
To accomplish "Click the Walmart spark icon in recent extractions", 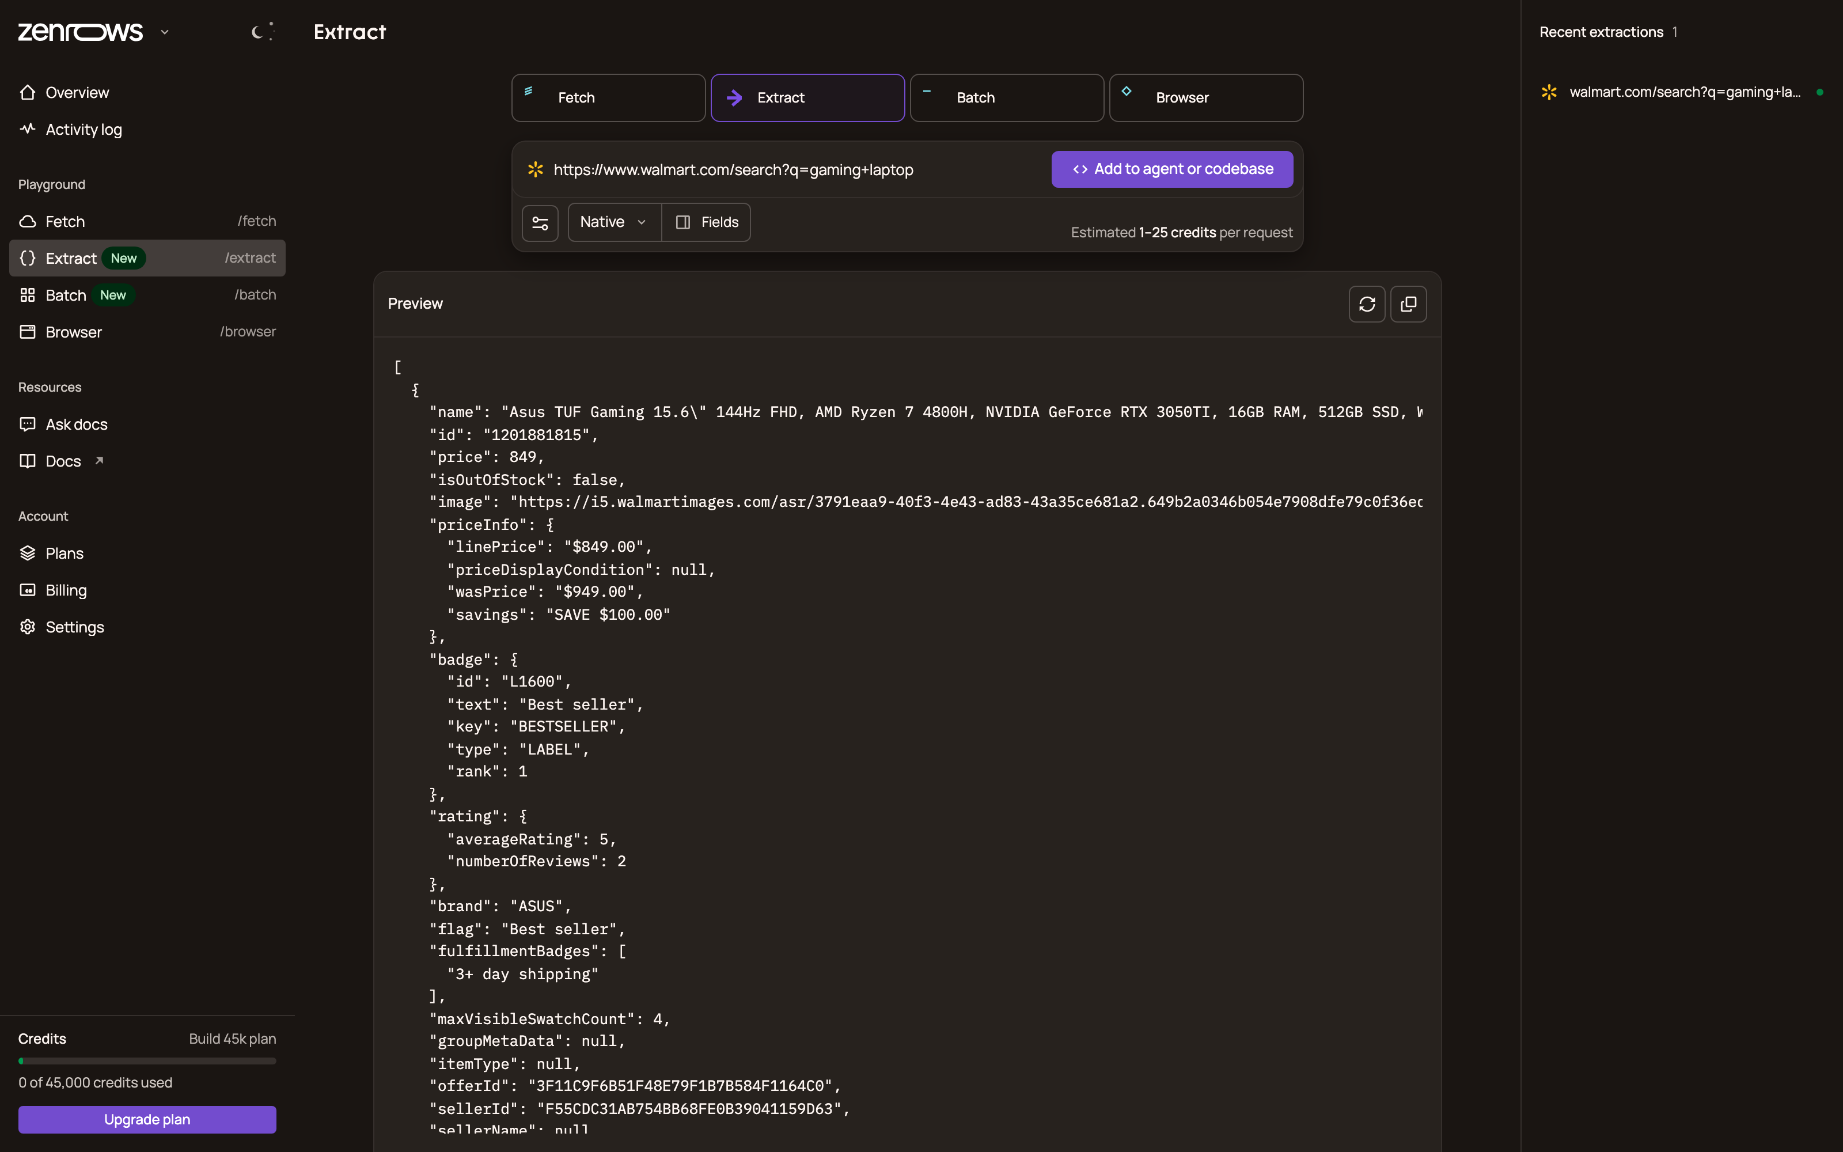I will tap(1549, 92).
